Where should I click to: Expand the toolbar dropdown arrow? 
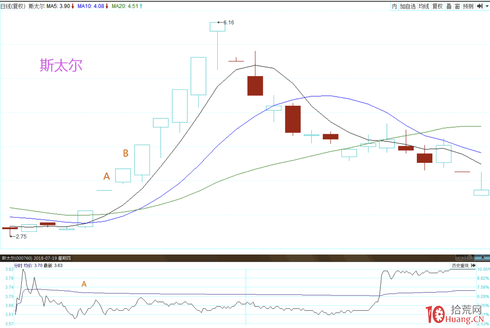487,6
